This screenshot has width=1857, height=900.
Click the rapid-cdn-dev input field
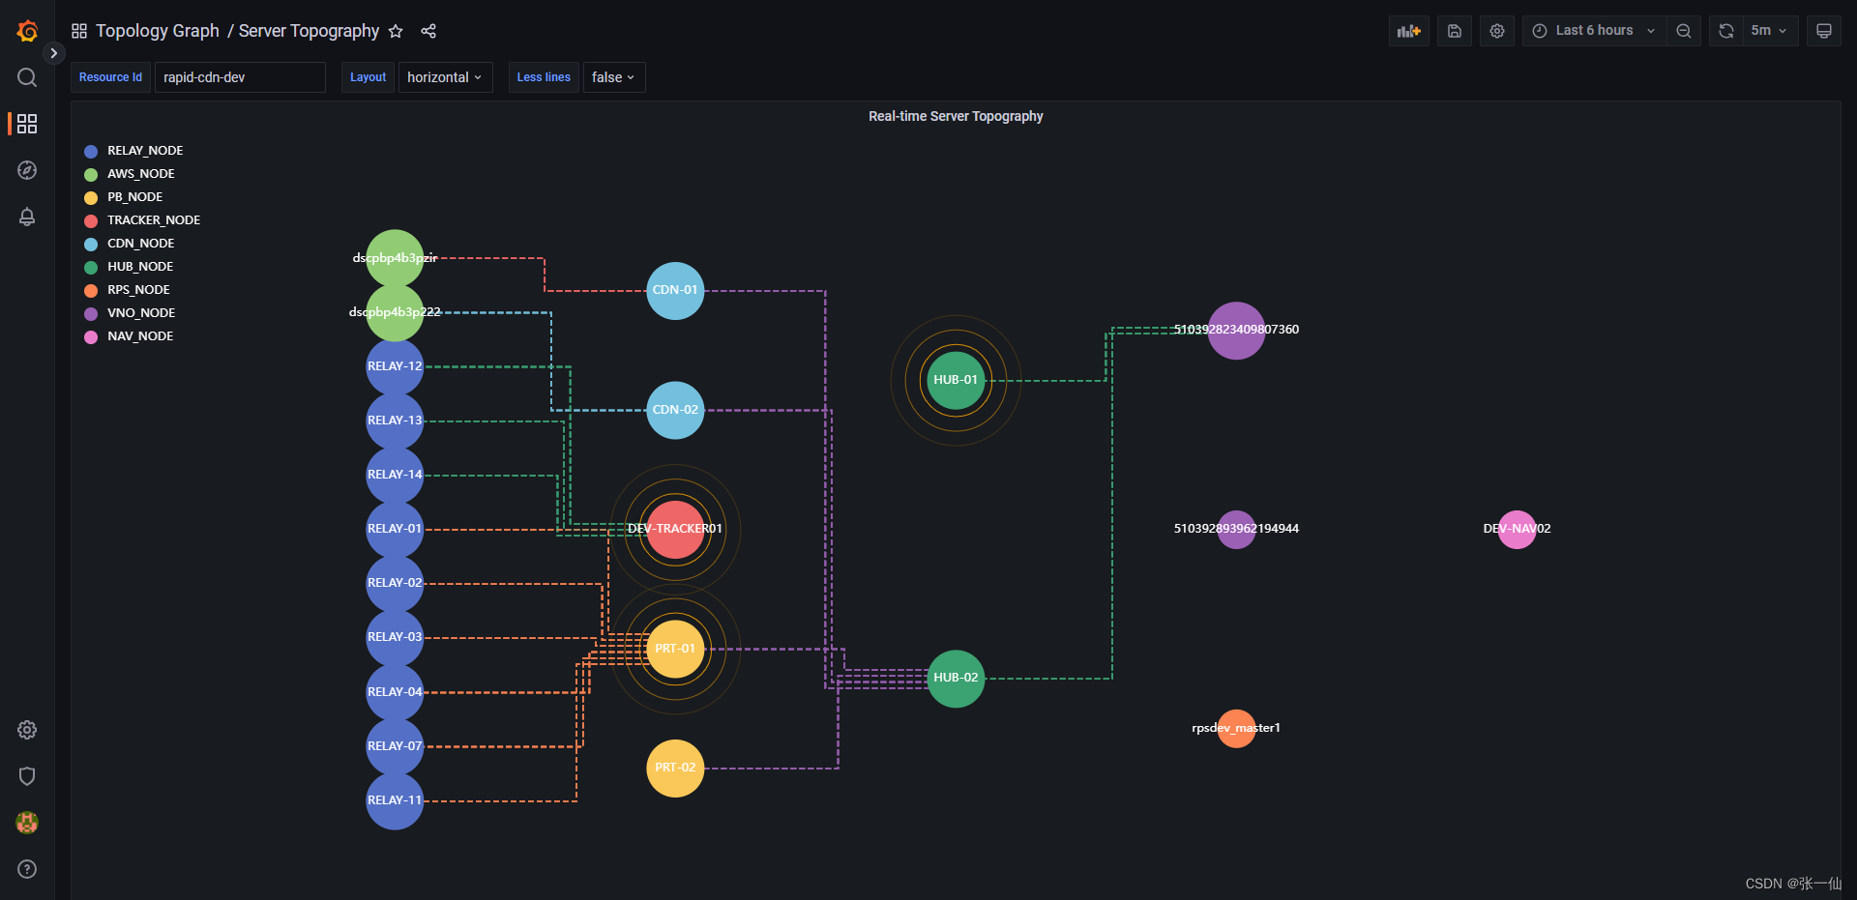coord(240,77)
